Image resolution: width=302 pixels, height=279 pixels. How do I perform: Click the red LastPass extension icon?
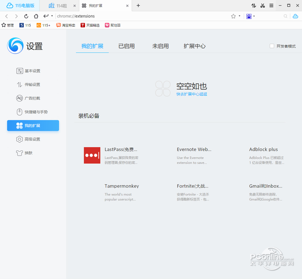tap(92, 155)
